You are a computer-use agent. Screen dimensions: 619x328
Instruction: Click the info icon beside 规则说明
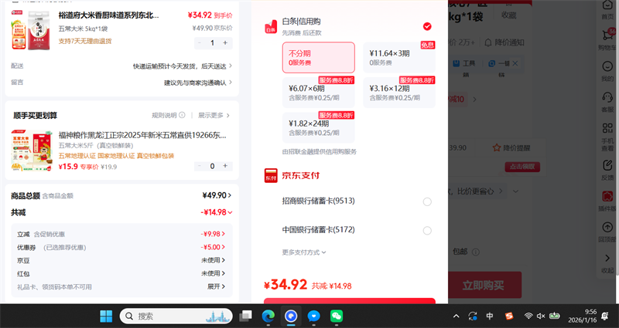coord(182,115)
